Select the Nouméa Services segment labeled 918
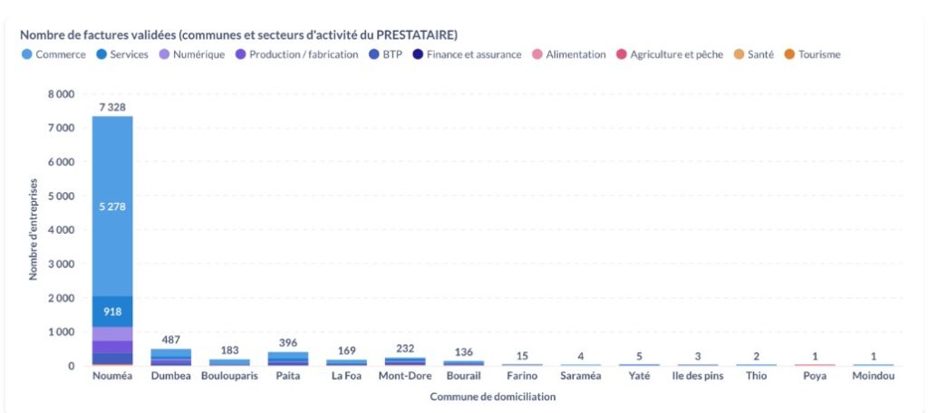 tap(112, 312)
